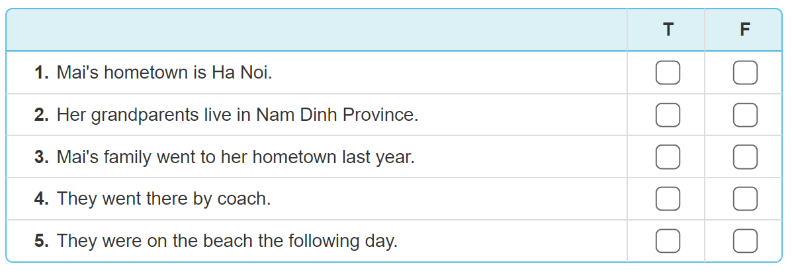
Task: Click the sentence 'Mai's family went to her hometown last year.'
Action: 236,157
